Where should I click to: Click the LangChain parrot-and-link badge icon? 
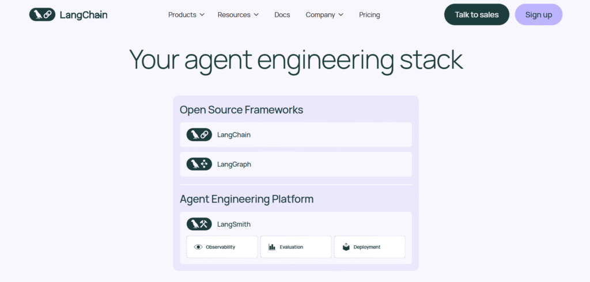pos(199,135)
